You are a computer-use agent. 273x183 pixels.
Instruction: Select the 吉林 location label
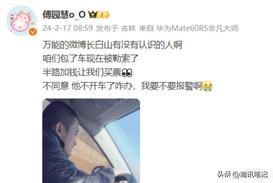point(128,28)
